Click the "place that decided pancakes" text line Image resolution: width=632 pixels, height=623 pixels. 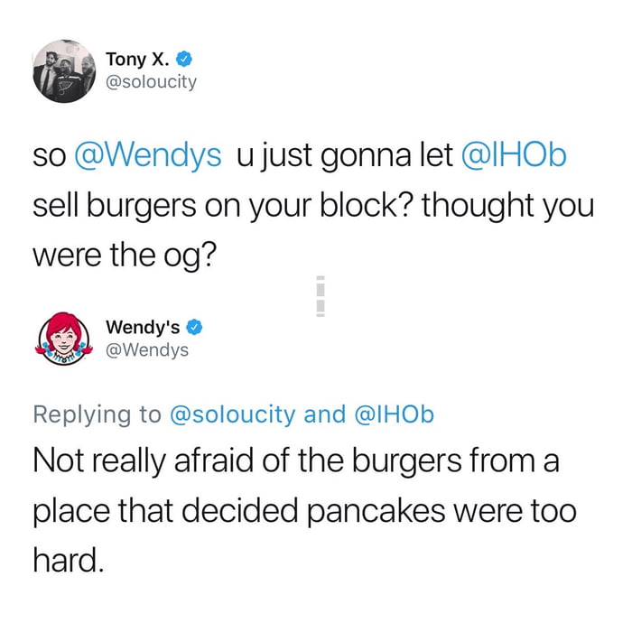(239, 511)
